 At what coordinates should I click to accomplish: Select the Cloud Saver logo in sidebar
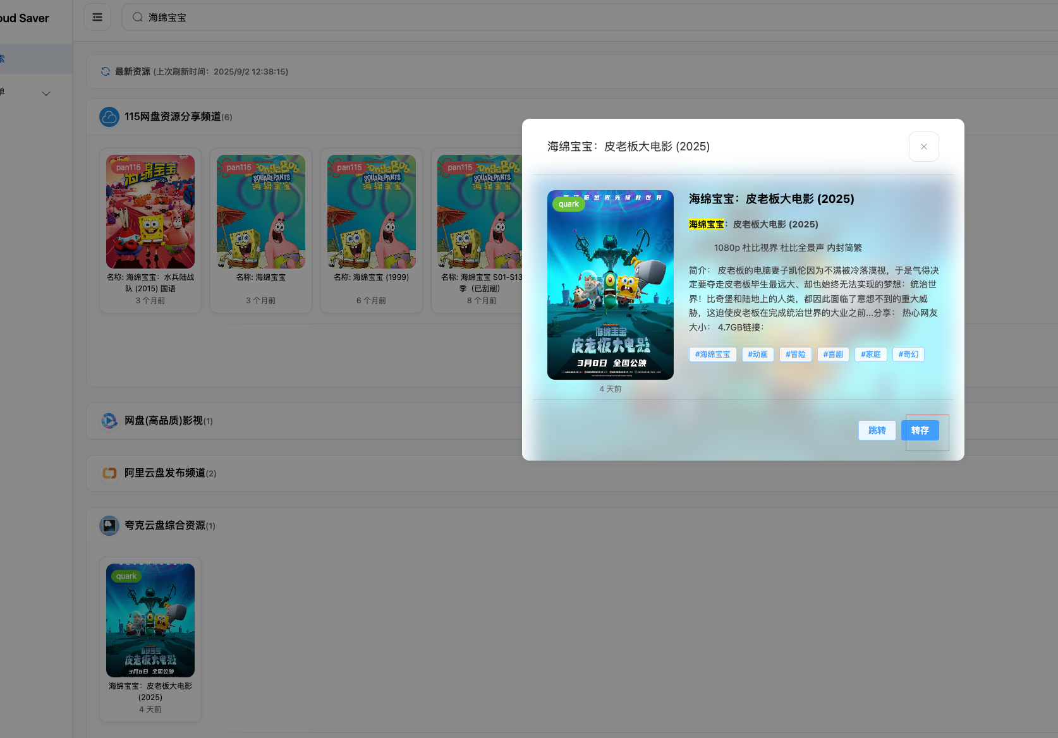click(x=24, y=18)
